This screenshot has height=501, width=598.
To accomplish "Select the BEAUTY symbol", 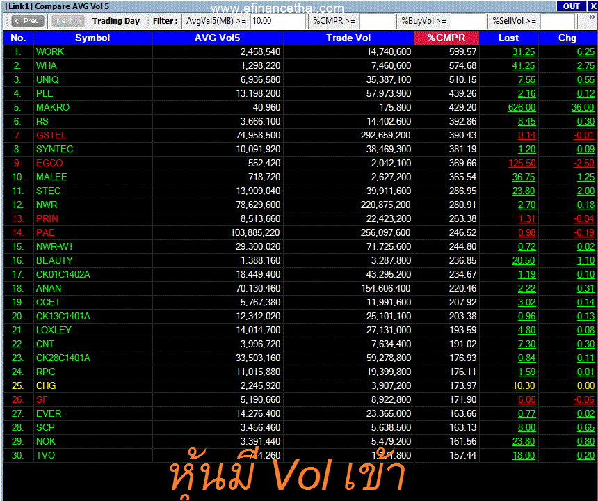I will (54, 261).
